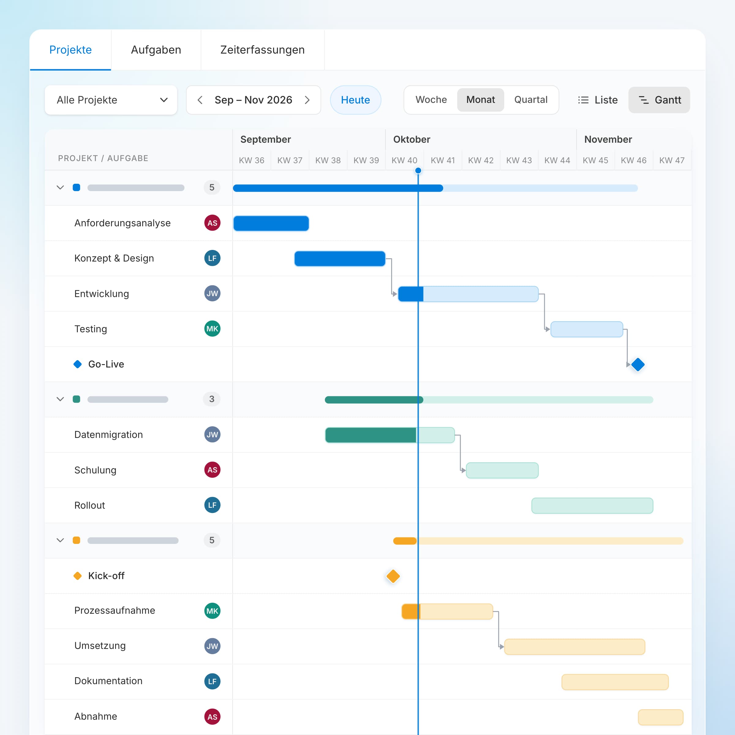
Task: Collapse the orange project group chevron
Action: 60,540
